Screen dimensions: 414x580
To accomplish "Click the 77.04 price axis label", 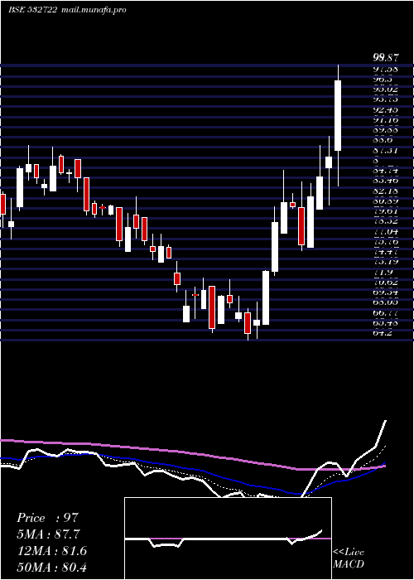I will point(385,232).
